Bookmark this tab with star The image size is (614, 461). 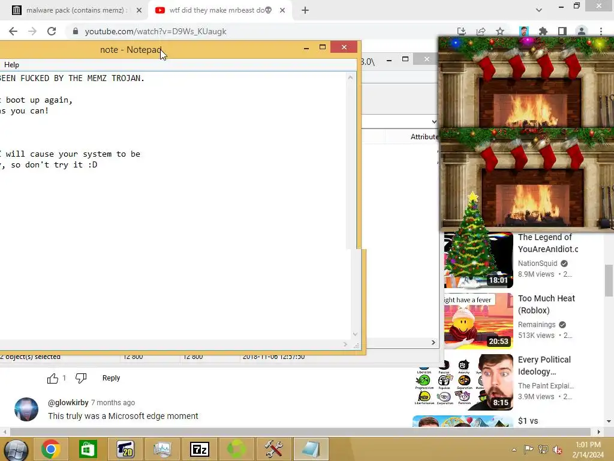point(500,31)
